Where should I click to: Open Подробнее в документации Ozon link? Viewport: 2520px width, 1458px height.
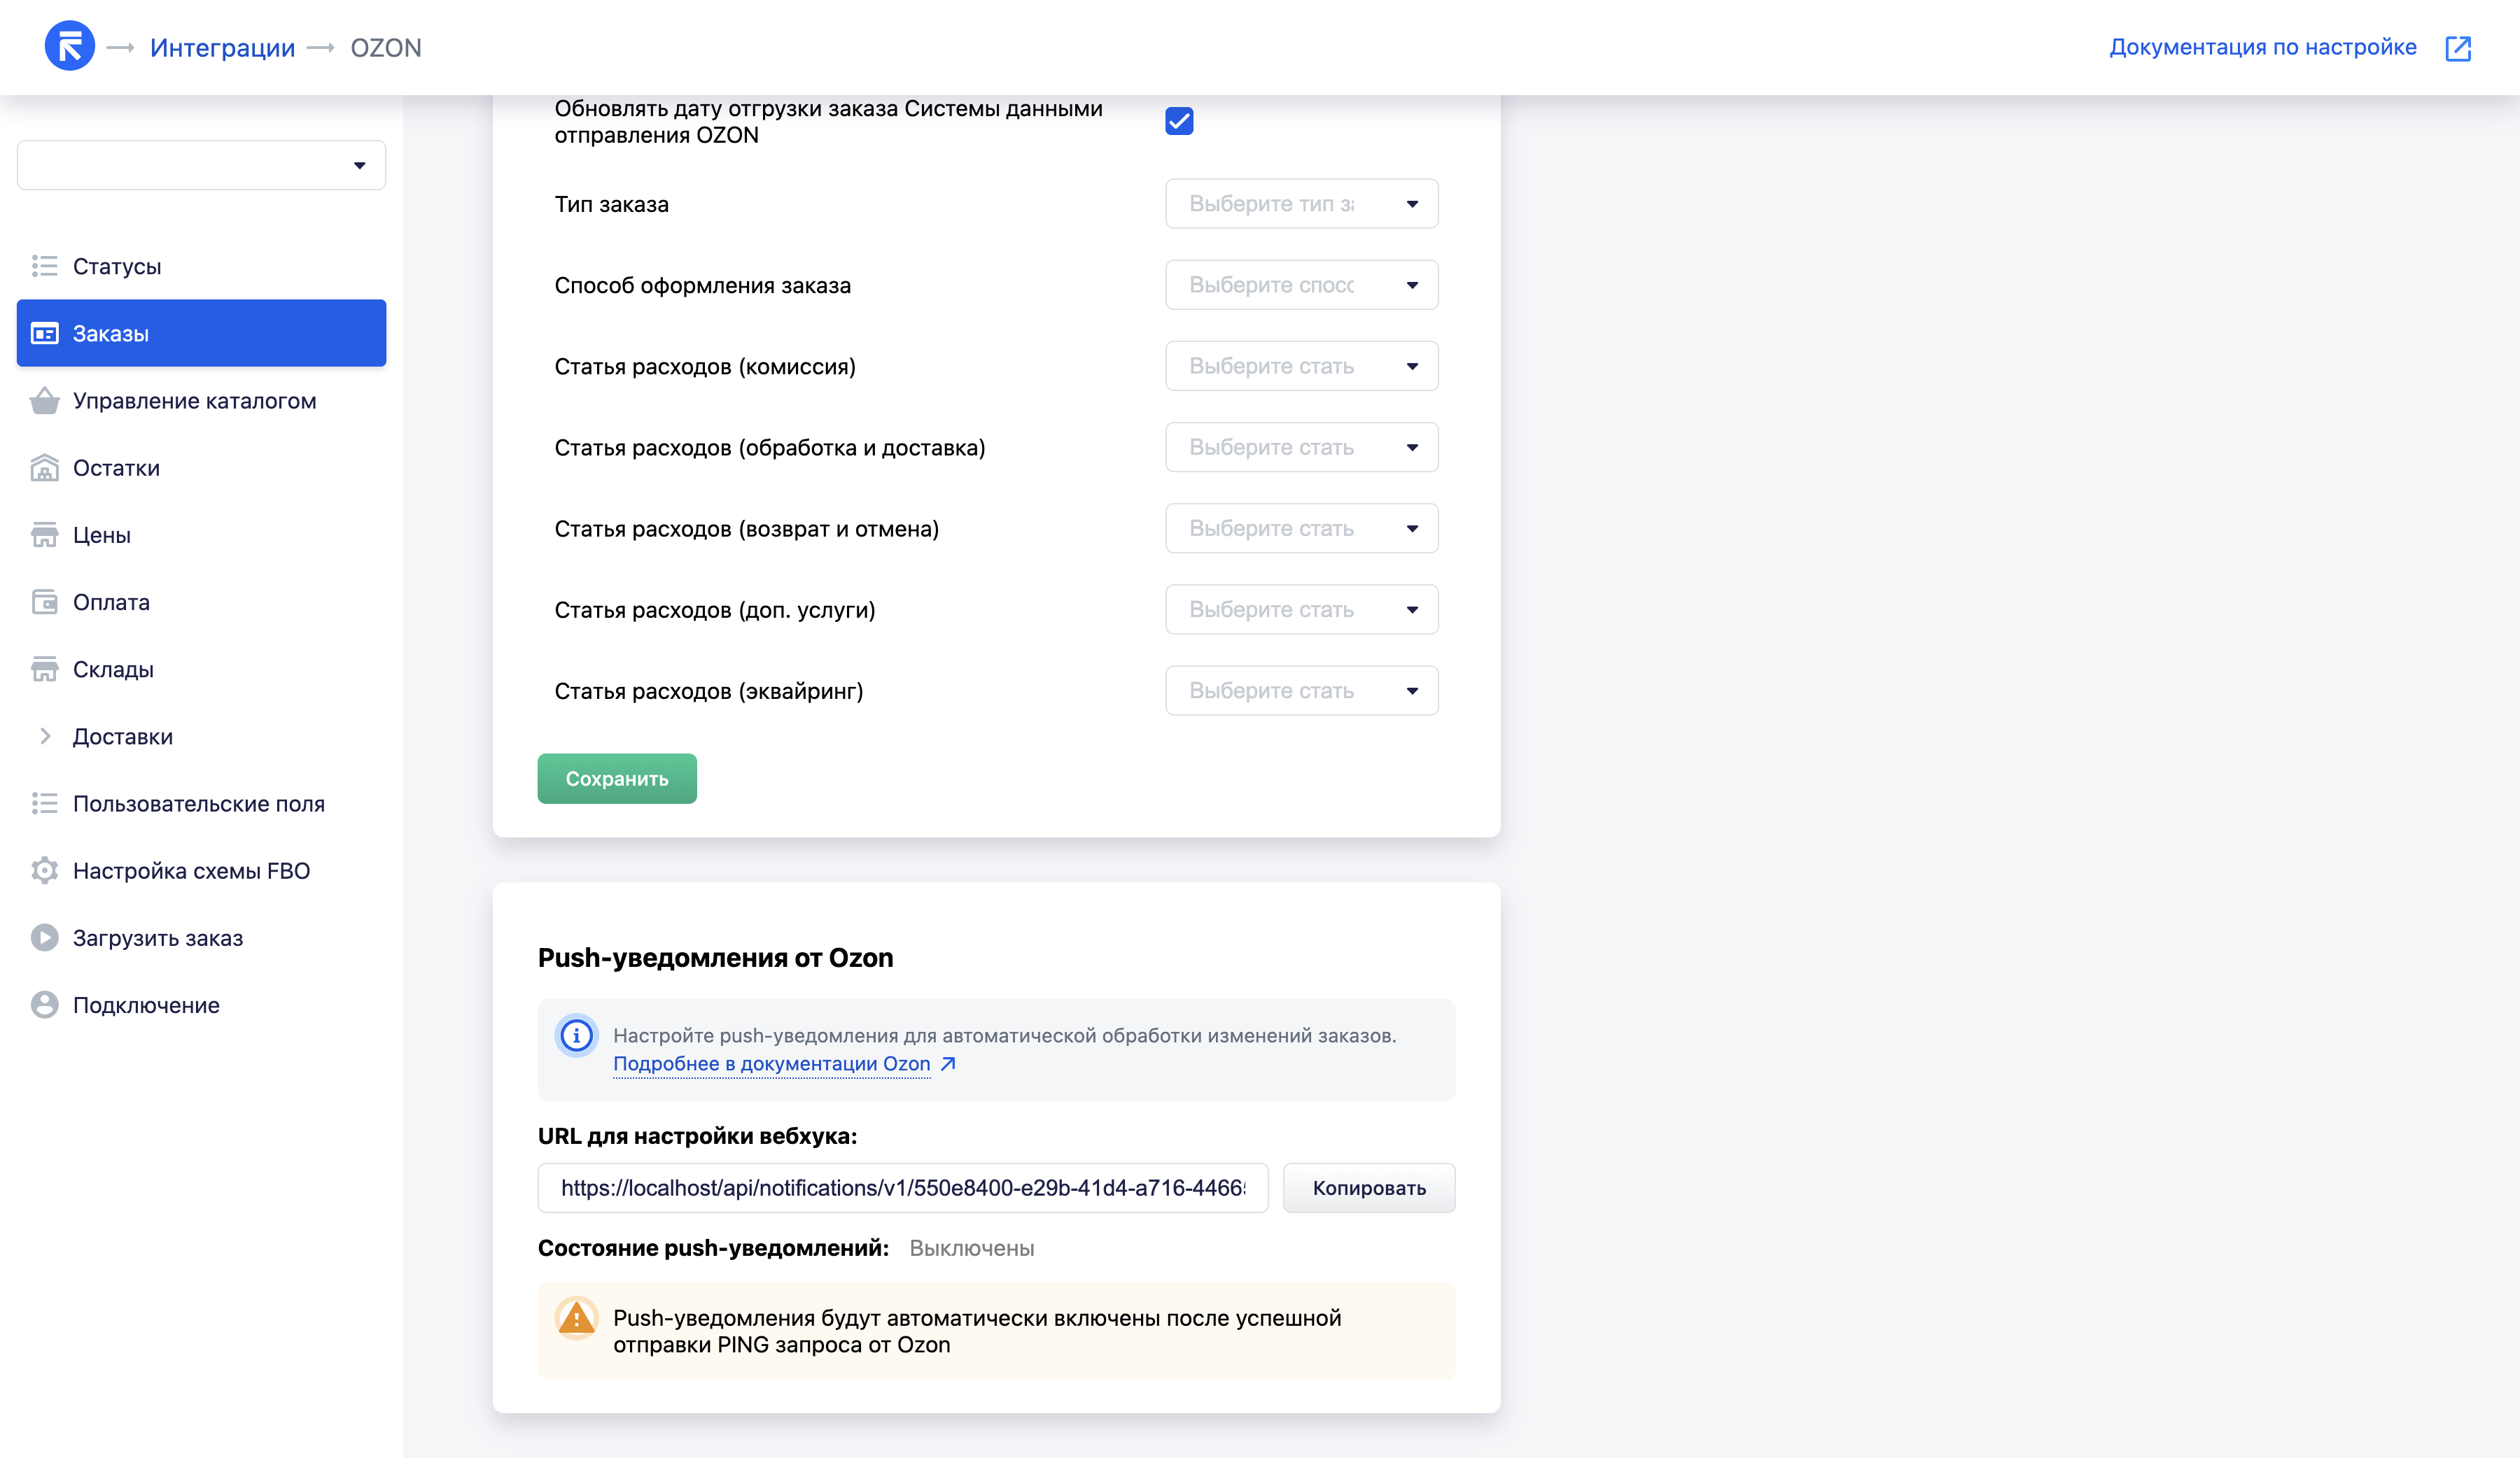772,1063
